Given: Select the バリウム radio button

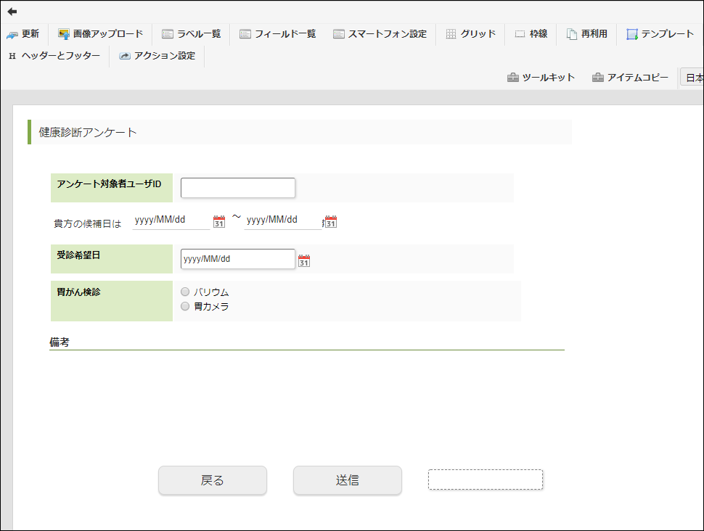Looking at the screenshot, I should (185, 292).
